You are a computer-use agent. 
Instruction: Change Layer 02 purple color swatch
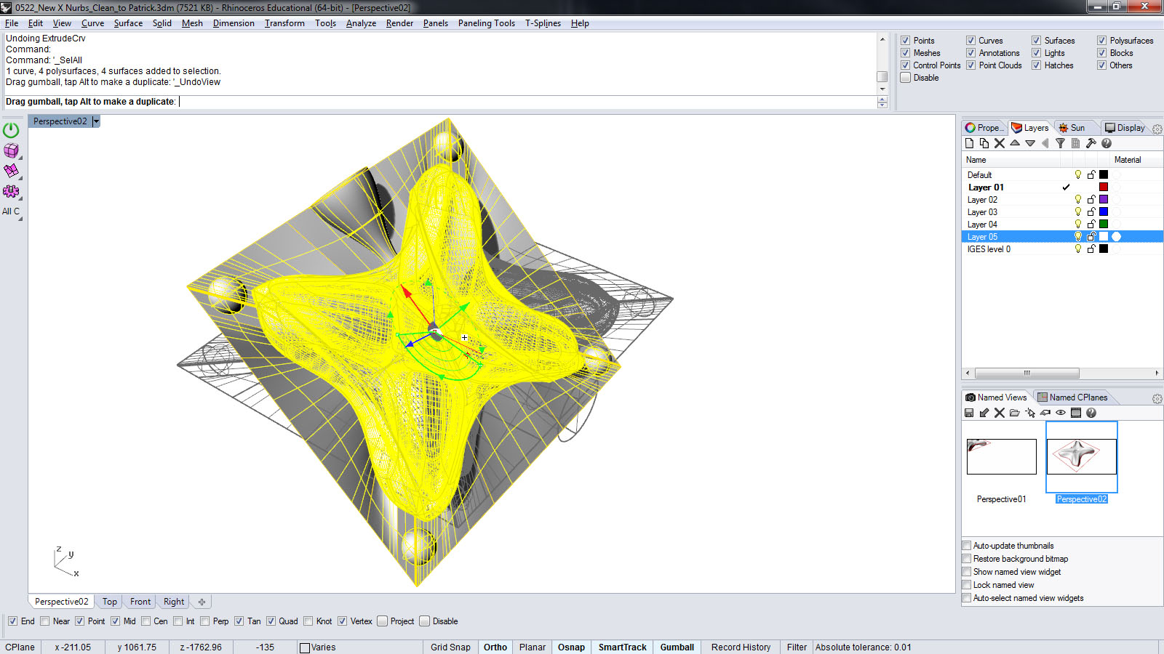coord(1104,199)
